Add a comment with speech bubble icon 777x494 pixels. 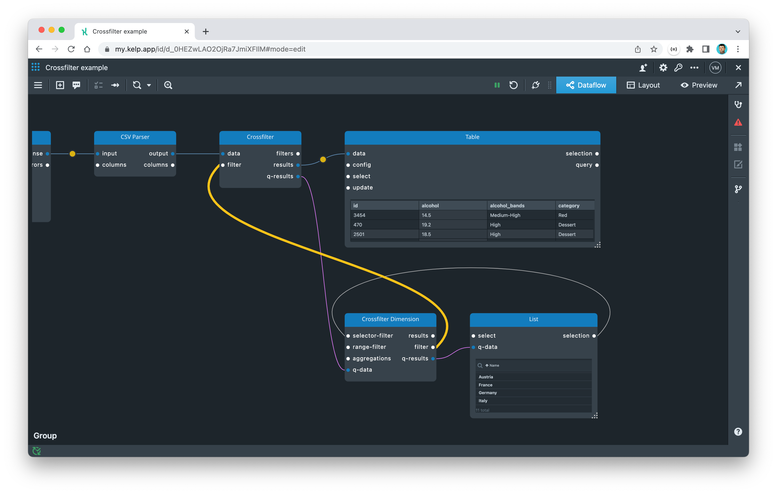click(x=77, y=85)
